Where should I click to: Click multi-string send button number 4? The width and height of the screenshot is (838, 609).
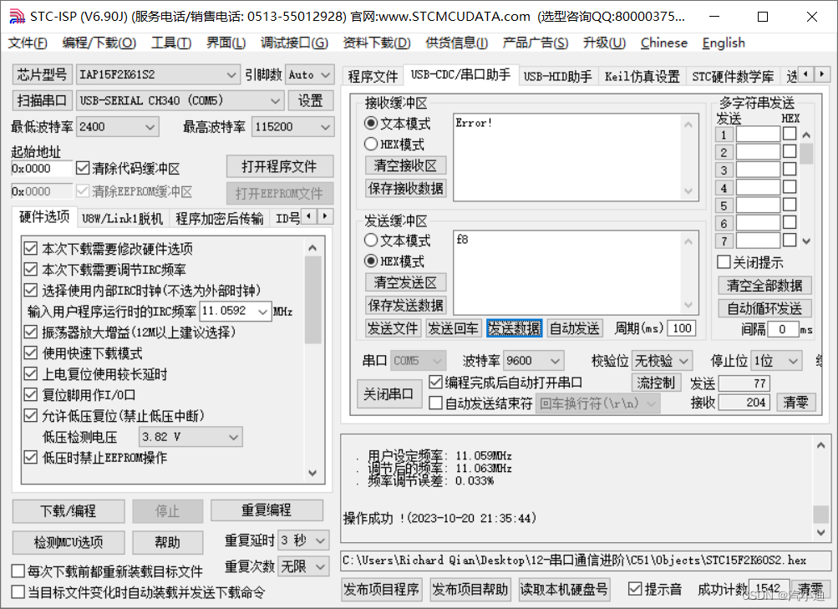pos(724,187)
